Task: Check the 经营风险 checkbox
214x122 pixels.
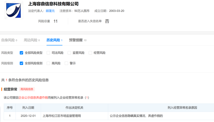Action: point(90,53)
